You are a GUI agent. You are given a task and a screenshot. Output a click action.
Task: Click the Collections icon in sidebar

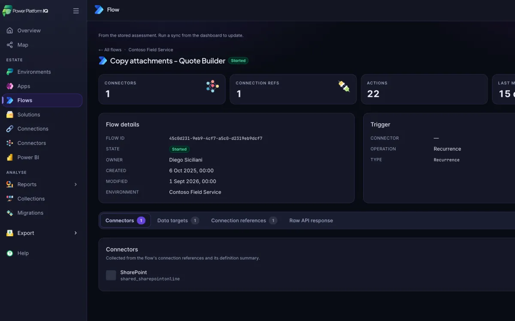[9, 199]
